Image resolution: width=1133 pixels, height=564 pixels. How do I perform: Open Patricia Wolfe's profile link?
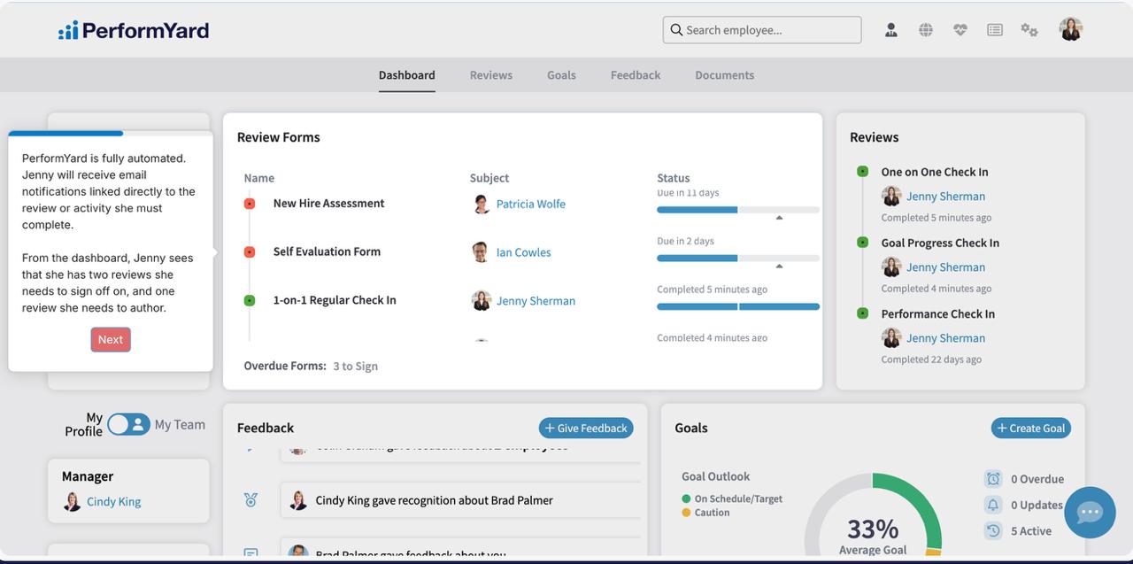coord(531,204)
